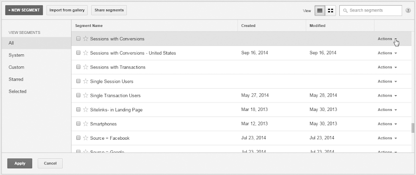The height and width of the screenshot is (175, 416).
Task: Click Created date Mar 12, 2013
Action: coord(254,123)
